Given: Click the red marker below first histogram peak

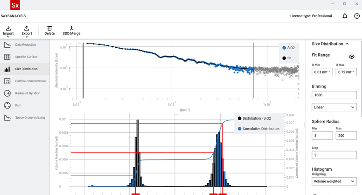Looking at the screenshot, I should (x=136, y=193).
